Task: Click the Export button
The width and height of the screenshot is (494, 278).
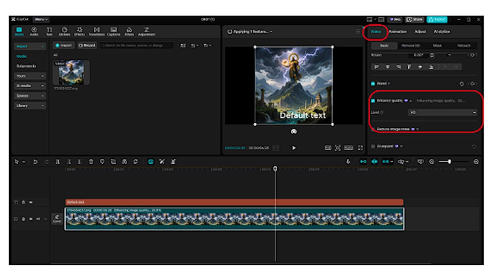Action: coord(437,19)
